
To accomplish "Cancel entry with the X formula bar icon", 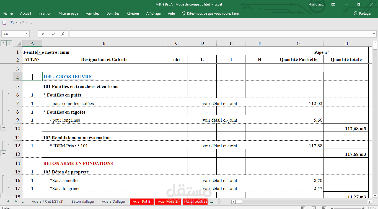I will point(43,34).
